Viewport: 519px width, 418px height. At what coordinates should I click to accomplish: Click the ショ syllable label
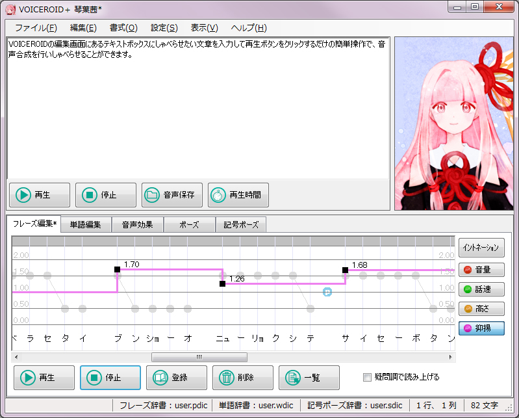point(153,338)
